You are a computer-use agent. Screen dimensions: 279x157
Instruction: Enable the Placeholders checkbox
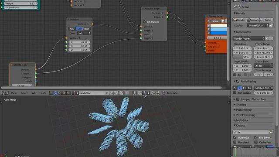click(235, 142)
